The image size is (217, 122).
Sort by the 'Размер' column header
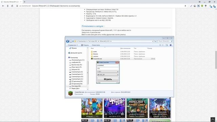pos(150,48)
